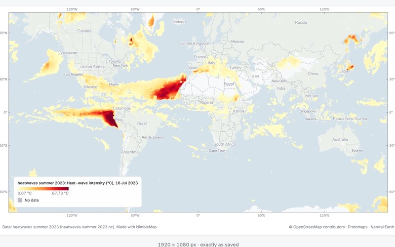Click the Peru label
Screen dimensions: 395x247
pos(119,120)
